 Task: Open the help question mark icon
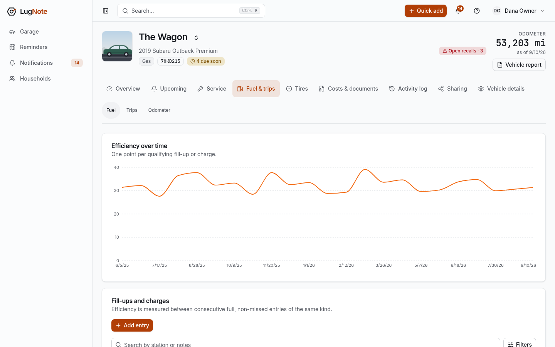(477, 11)
